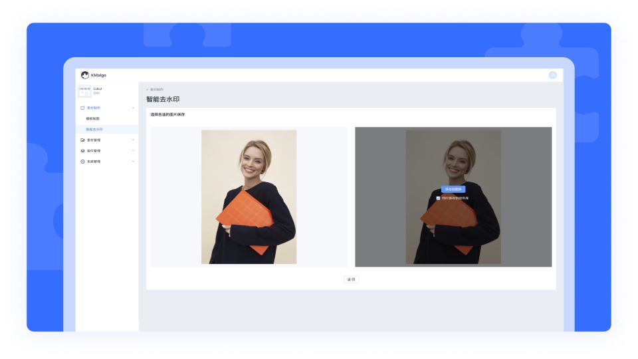Click the 系统管理 gear icon
The width and height of the screenshot is (638, 359).
[82, 162]
